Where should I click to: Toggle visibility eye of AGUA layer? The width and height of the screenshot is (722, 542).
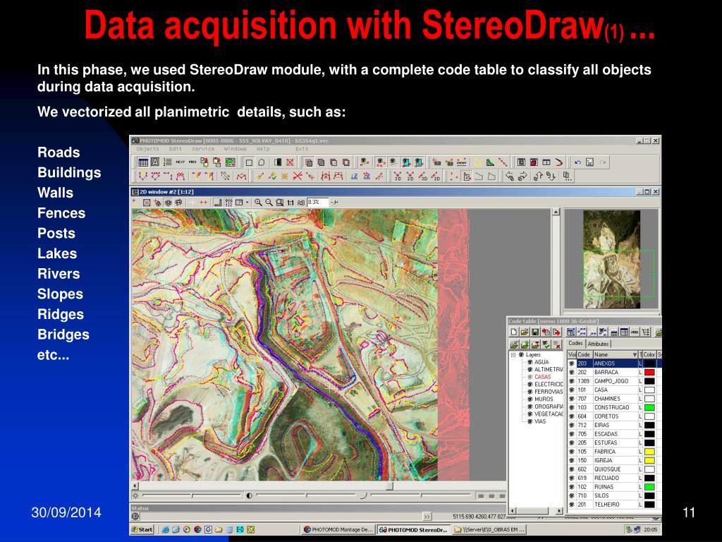pos(530,362)
